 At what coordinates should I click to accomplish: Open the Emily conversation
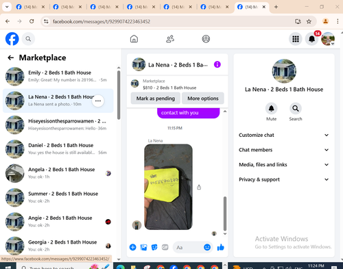(58, 76)
